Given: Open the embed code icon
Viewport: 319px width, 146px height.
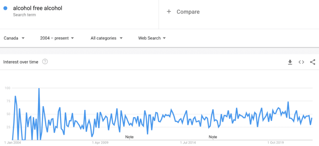Looking at the screenshot, I should [x=301, y=62].
